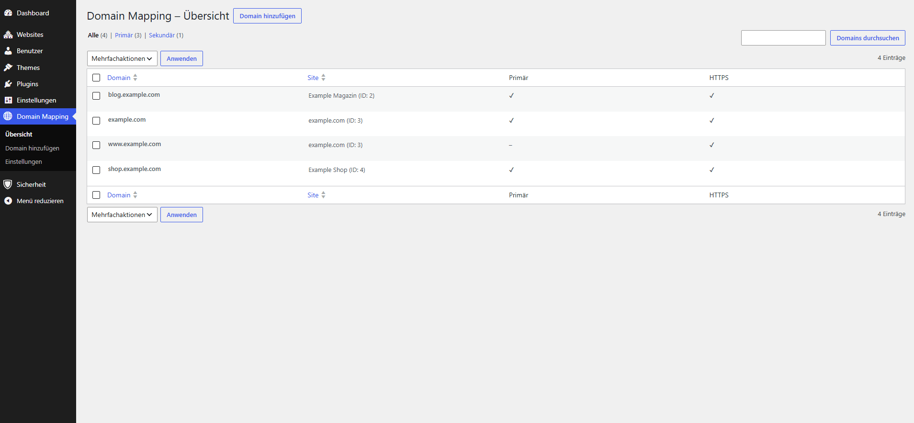Select the shop.example.com row checkbox
Image resolution: width=914 pixels, height=423 pixels.
[x=96, y=170]
